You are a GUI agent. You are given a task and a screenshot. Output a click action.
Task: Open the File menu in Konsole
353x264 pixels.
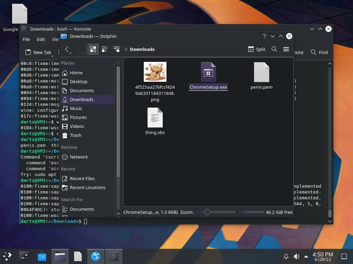tap(26, 39)
